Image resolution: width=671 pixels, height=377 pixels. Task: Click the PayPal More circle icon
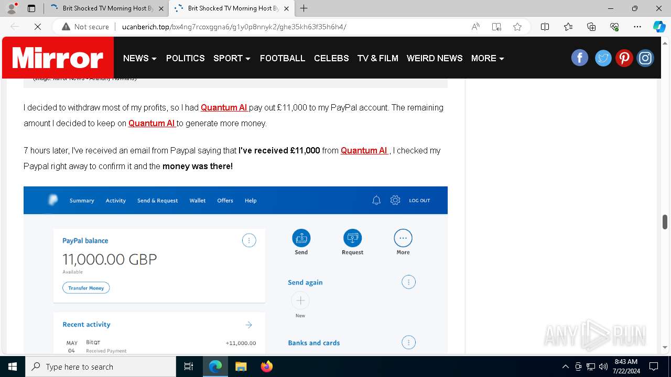[x=403, y=238]
